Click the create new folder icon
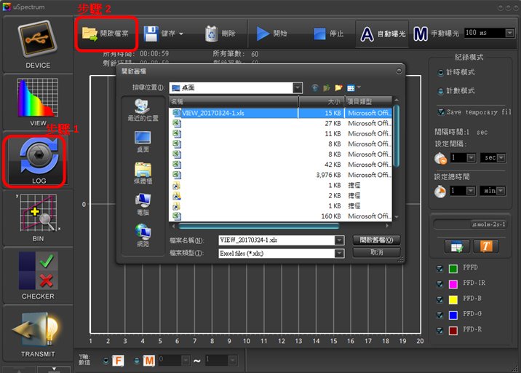Image resolution: width=521 pixels, height=373 pixels. 338,88
